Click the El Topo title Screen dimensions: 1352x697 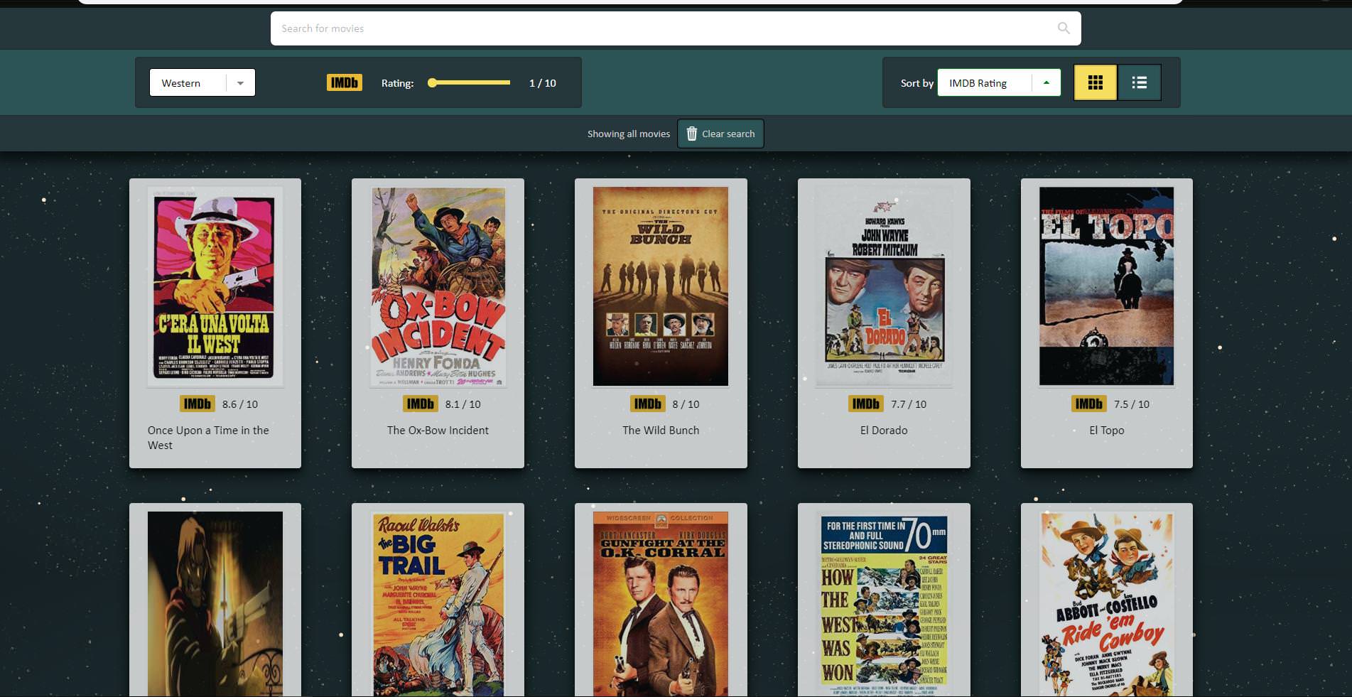coord(1107,431)
